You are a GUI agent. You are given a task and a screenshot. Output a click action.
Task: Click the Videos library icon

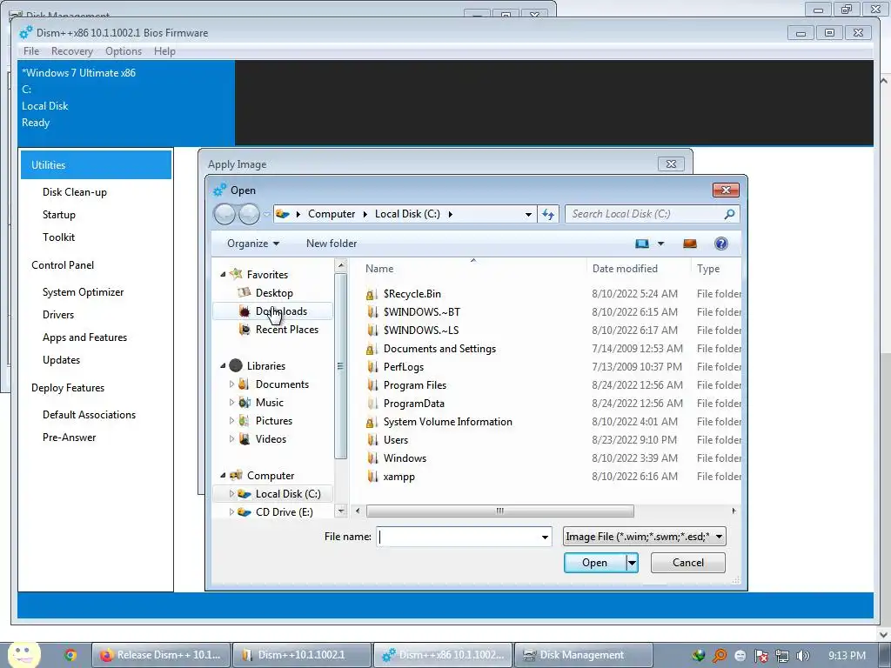click(245, 439)
